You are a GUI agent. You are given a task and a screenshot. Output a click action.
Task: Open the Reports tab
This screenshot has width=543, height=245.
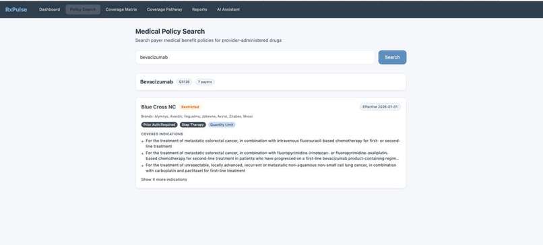[x=199, y=9]
